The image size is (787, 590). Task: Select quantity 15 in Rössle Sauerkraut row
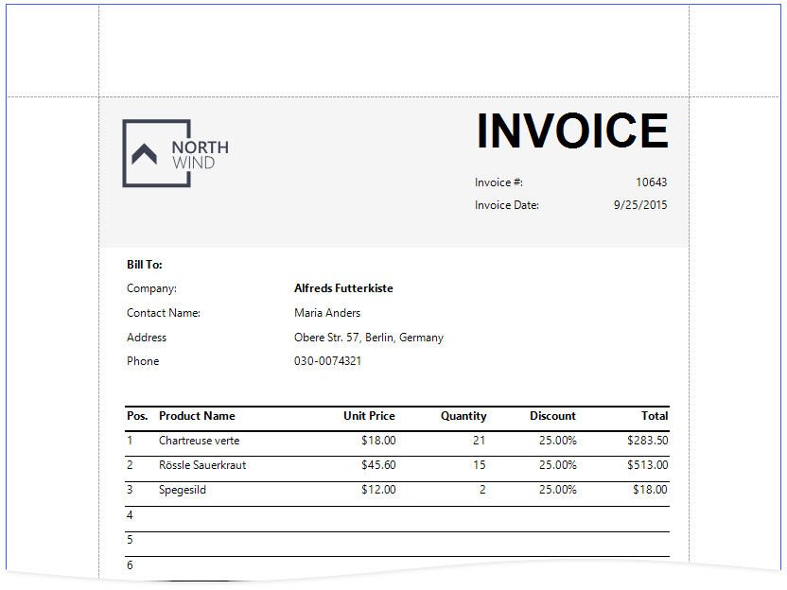(x=480, y=465)
